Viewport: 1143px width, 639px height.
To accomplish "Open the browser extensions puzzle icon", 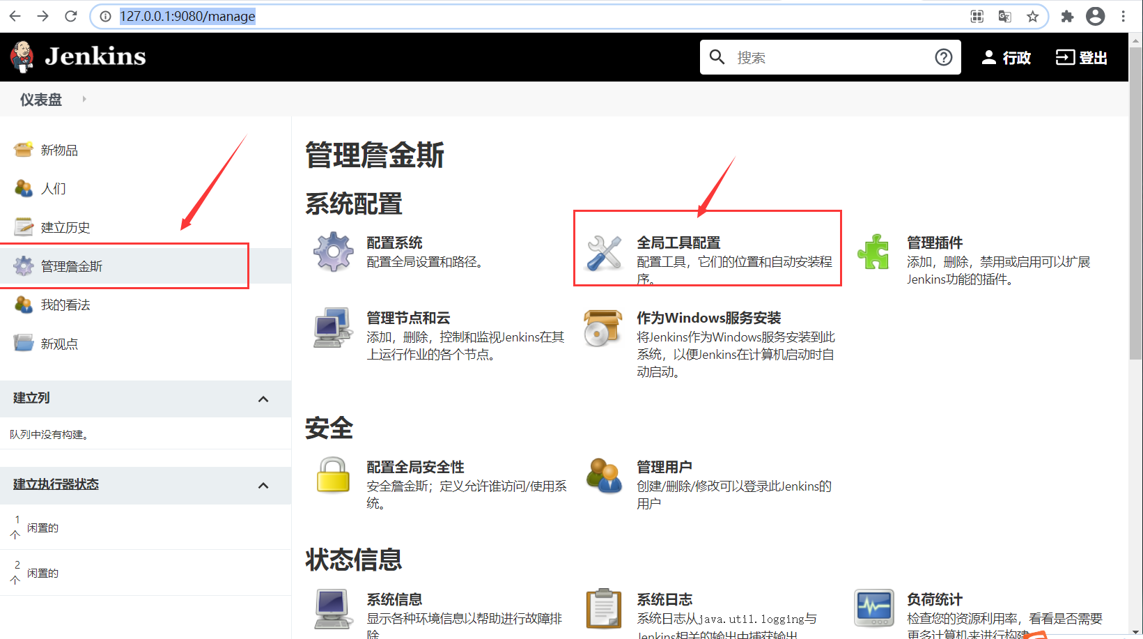I will click(1067, 16).
